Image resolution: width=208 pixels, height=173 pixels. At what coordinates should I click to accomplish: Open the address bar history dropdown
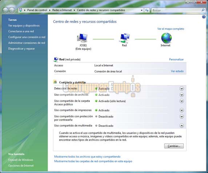(141, 10)
